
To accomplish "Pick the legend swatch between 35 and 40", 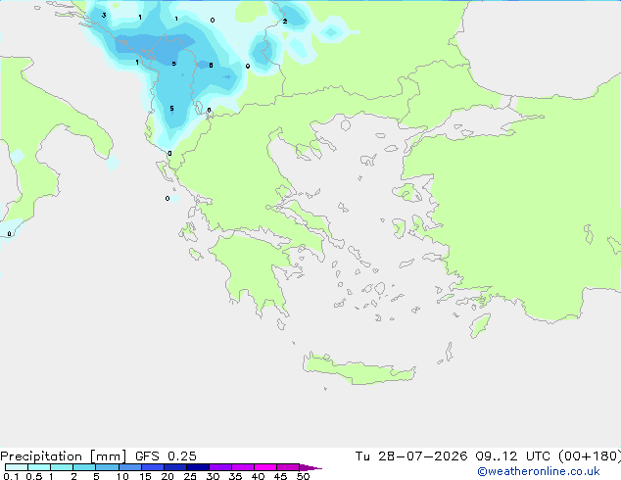I will [x=242, y=467].
